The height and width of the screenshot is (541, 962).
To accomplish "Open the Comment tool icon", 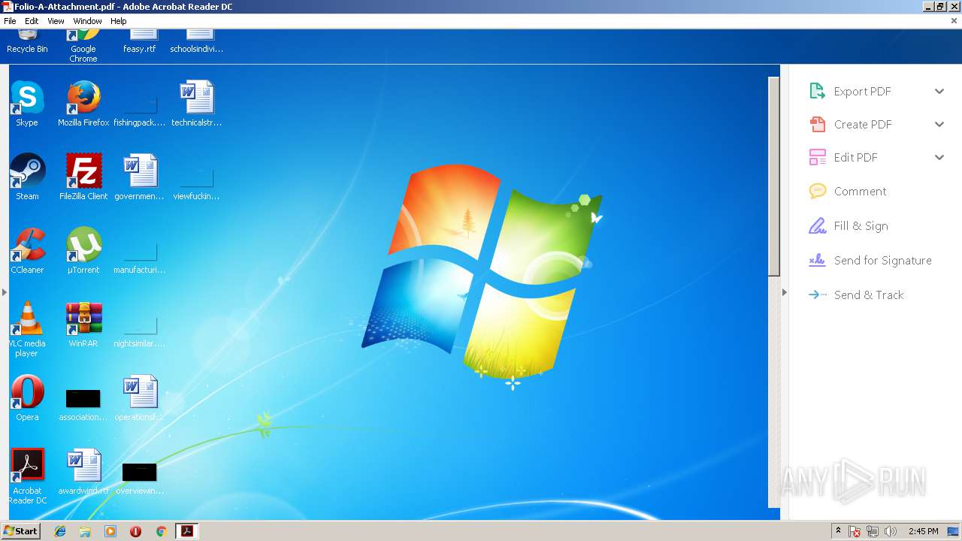I will click(817, 191).
